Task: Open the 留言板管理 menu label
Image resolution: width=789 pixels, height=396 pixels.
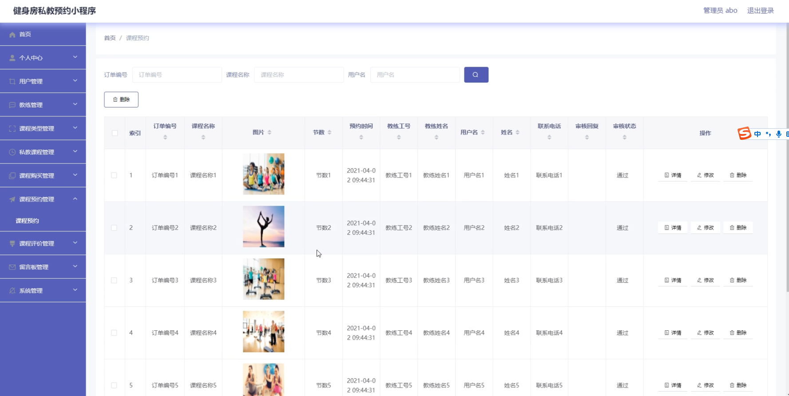Action: [34, 267]
